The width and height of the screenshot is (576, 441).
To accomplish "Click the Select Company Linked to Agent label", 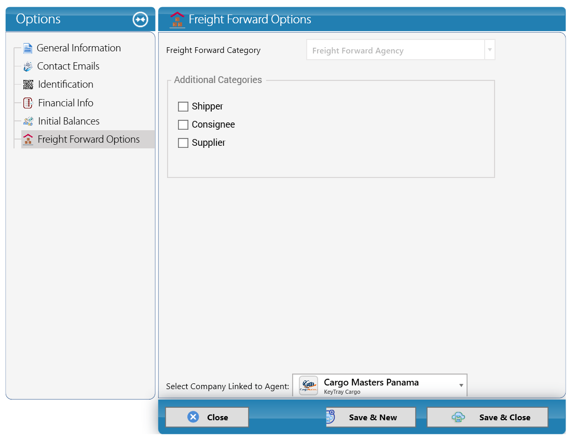I will [227, 387].
